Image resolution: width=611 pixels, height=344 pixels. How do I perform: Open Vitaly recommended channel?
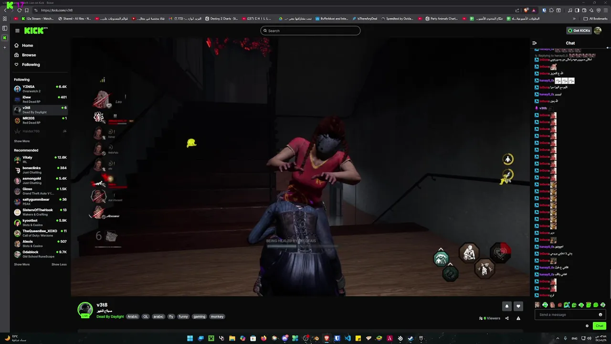[40, 160]
